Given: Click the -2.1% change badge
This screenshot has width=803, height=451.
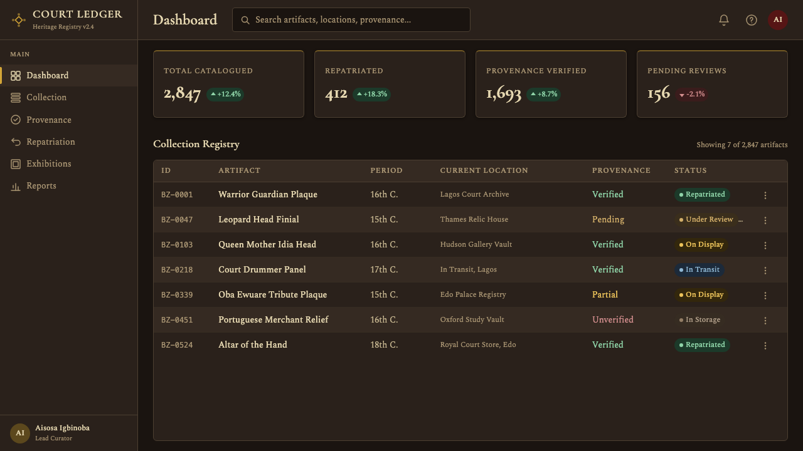Looking at the screenshot, I should (692, 95).
